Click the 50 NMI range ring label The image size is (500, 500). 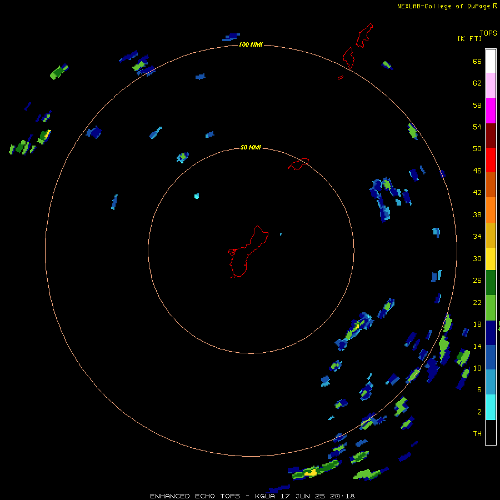(251, 147)
